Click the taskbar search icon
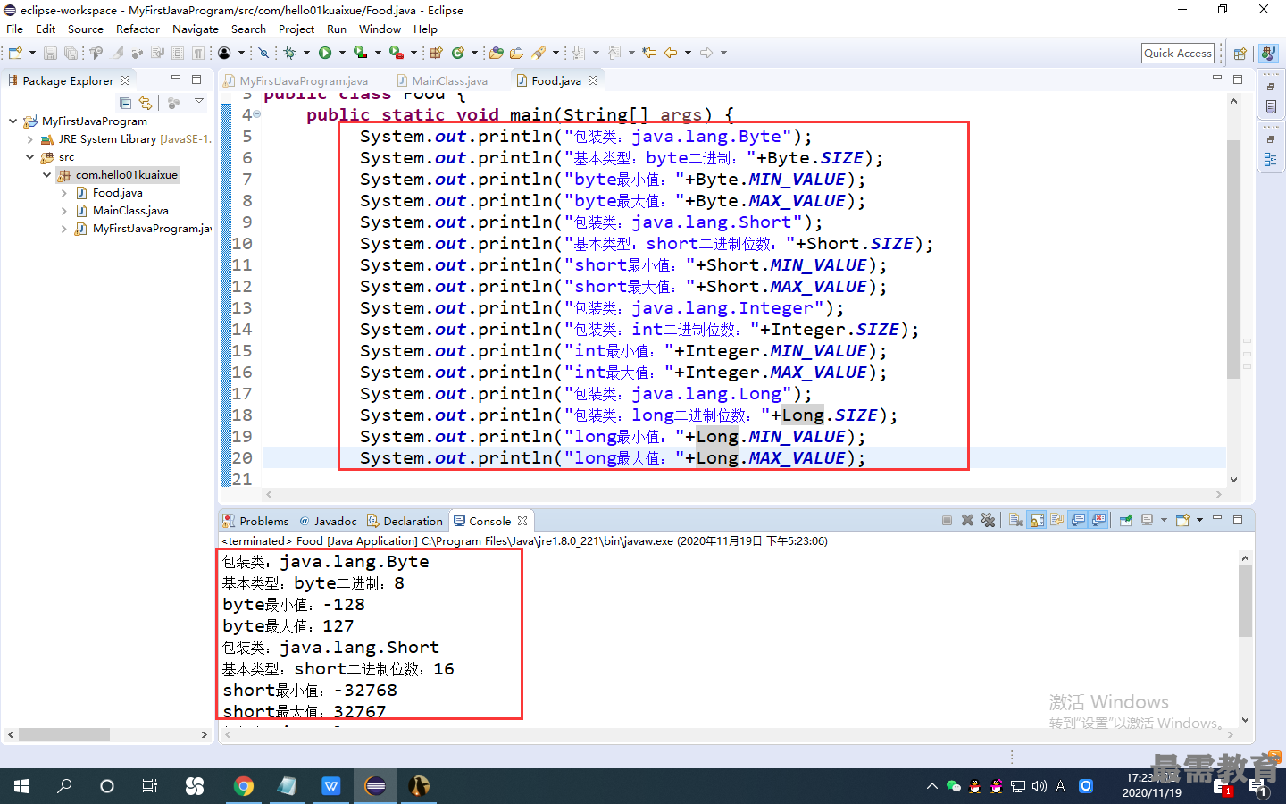 coord(64,786)
